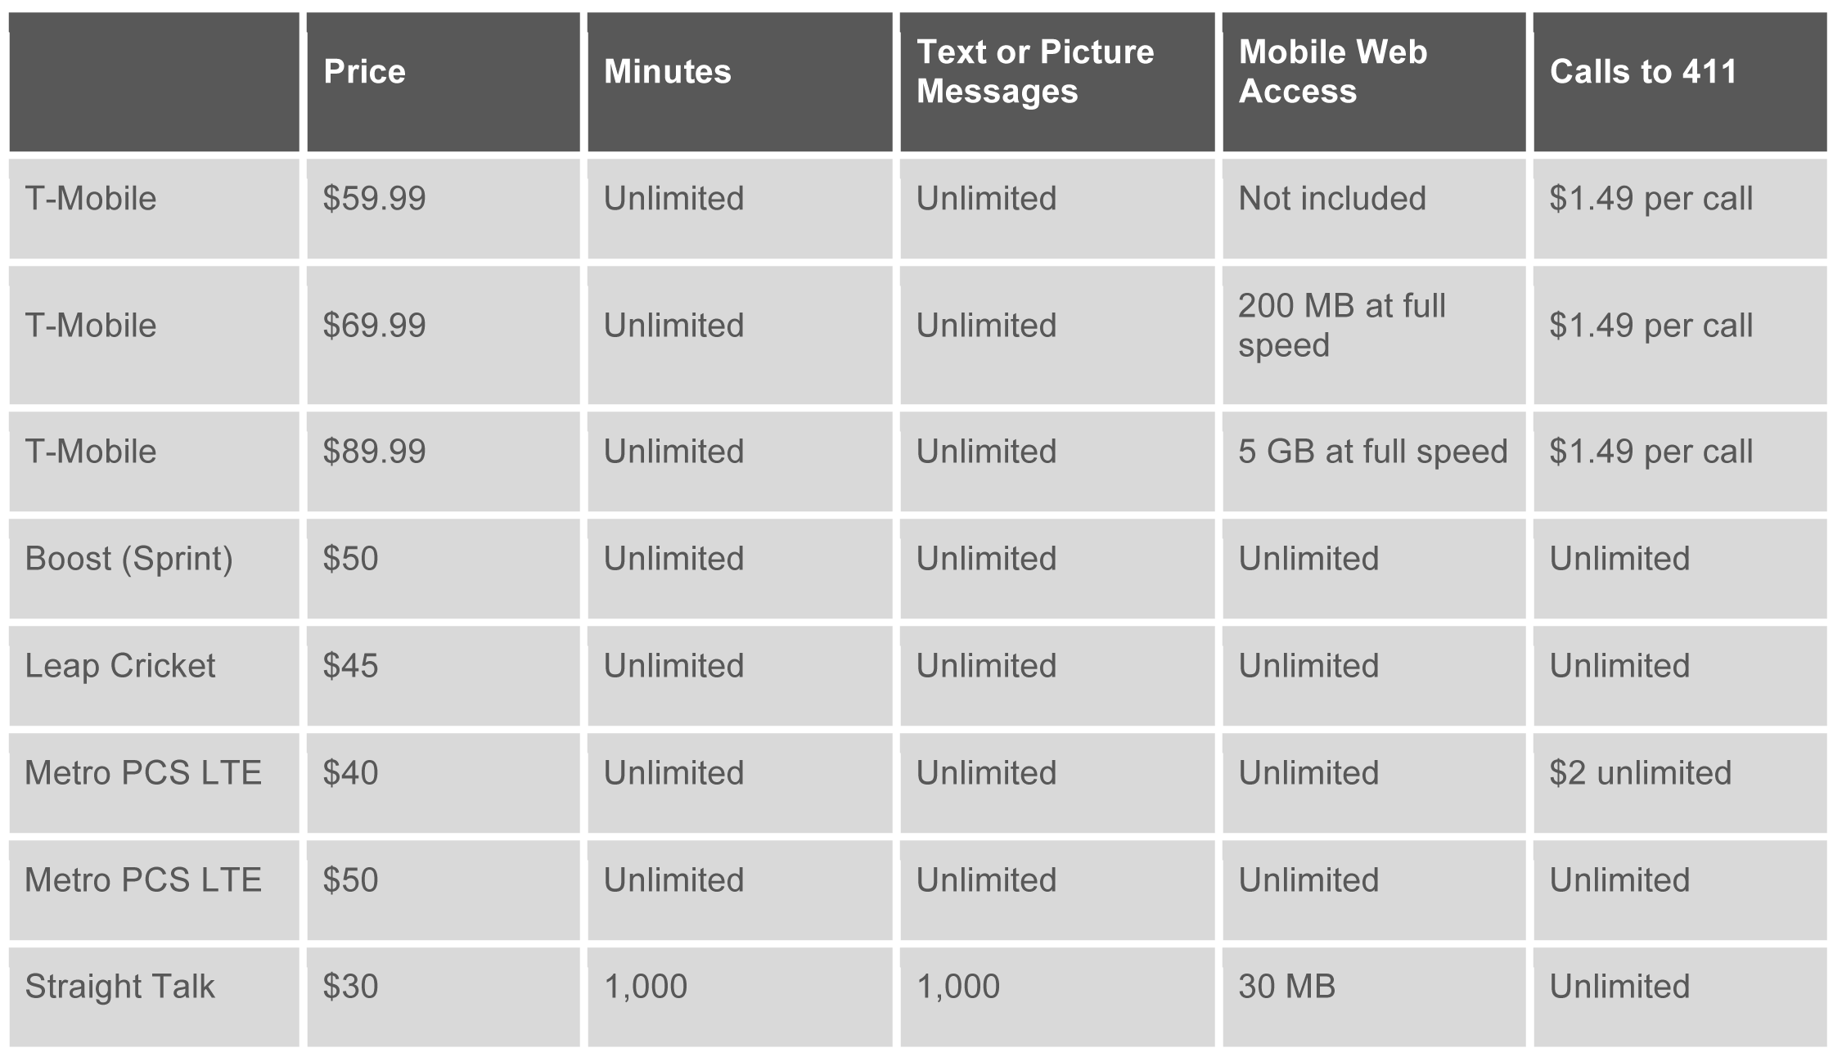Viewport: 1833px width, 1057px height.
Task: Select the $89.99 price cell
Action: 375,452
